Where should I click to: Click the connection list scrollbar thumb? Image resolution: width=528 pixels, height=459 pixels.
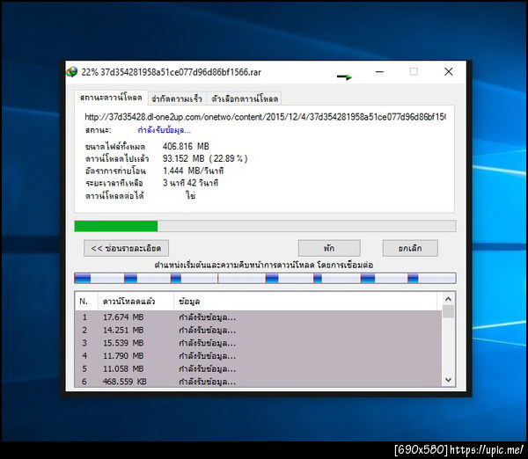pos(448,311)
